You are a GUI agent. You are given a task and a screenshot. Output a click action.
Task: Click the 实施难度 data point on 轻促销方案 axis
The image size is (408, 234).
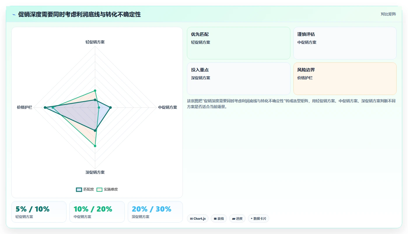pyautogui.click(x=95, y=91)
